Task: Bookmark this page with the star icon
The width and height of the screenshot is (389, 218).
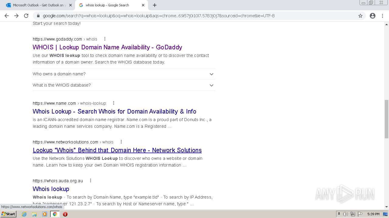Action: [x=360, y=16]
